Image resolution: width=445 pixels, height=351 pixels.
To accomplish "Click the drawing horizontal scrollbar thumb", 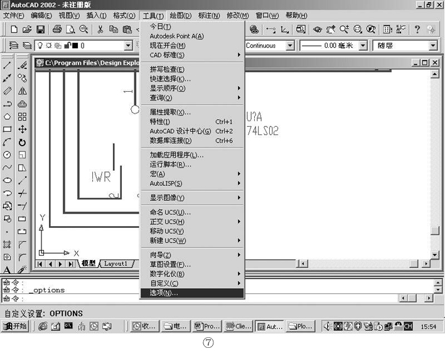I will (x=414, y=264).
